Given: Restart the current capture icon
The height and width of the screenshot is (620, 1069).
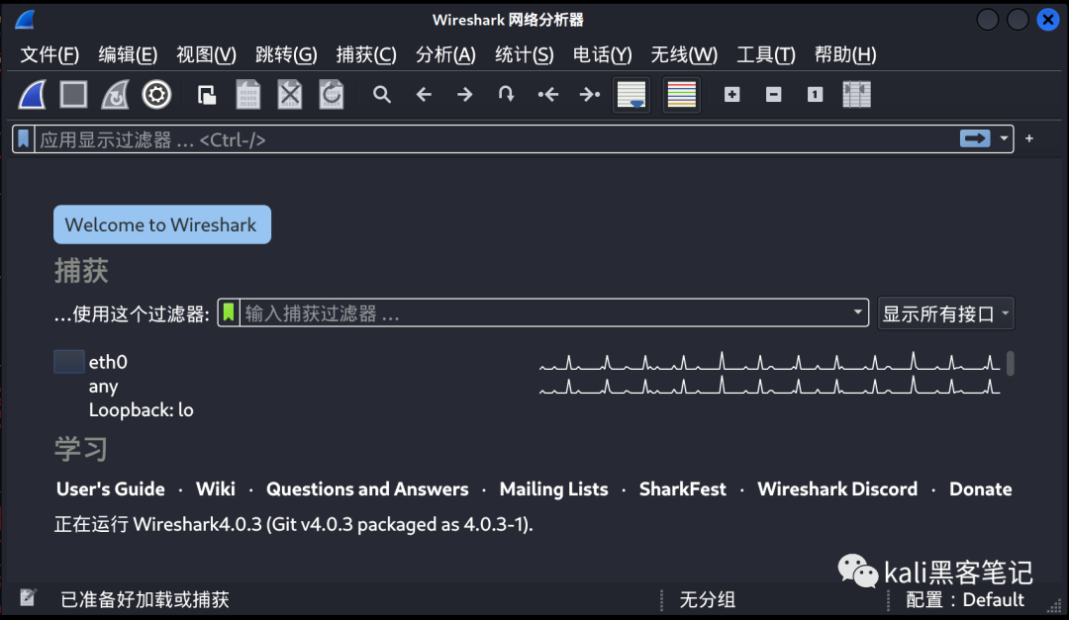Looking at the screenshot, I should (115, 95).
